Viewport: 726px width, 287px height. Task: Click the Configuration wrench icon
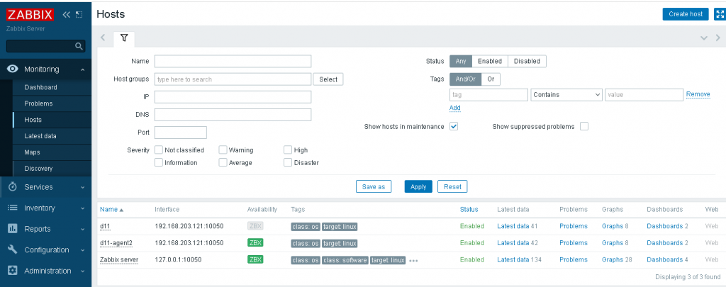pos(13,249)
